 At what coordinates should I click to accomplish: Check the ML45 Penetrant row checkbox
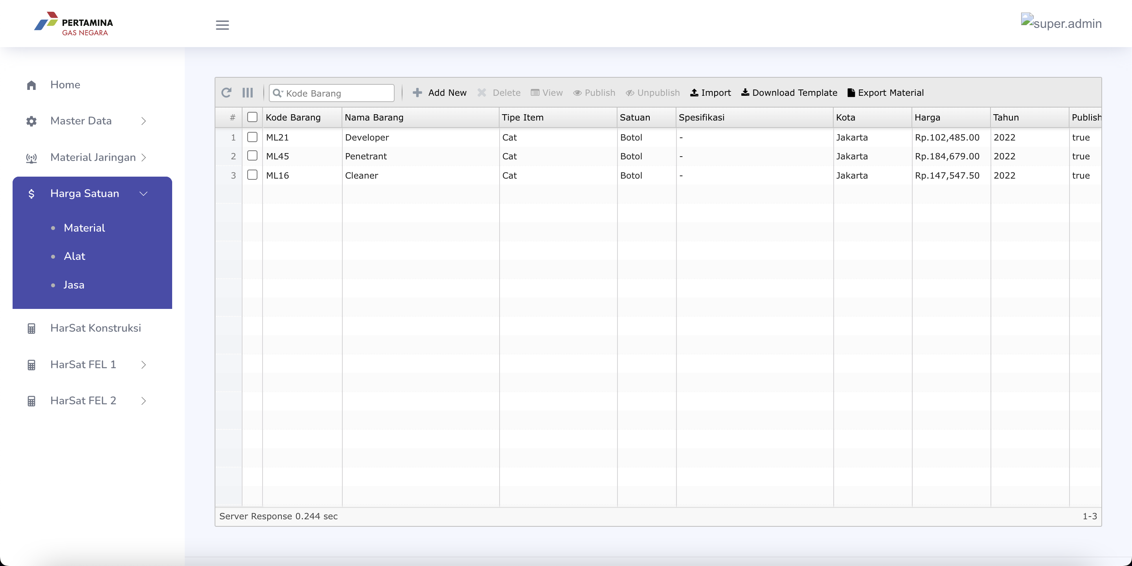pos(252,156)
